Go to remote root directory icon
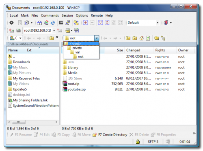 click(x=135, y=38)
